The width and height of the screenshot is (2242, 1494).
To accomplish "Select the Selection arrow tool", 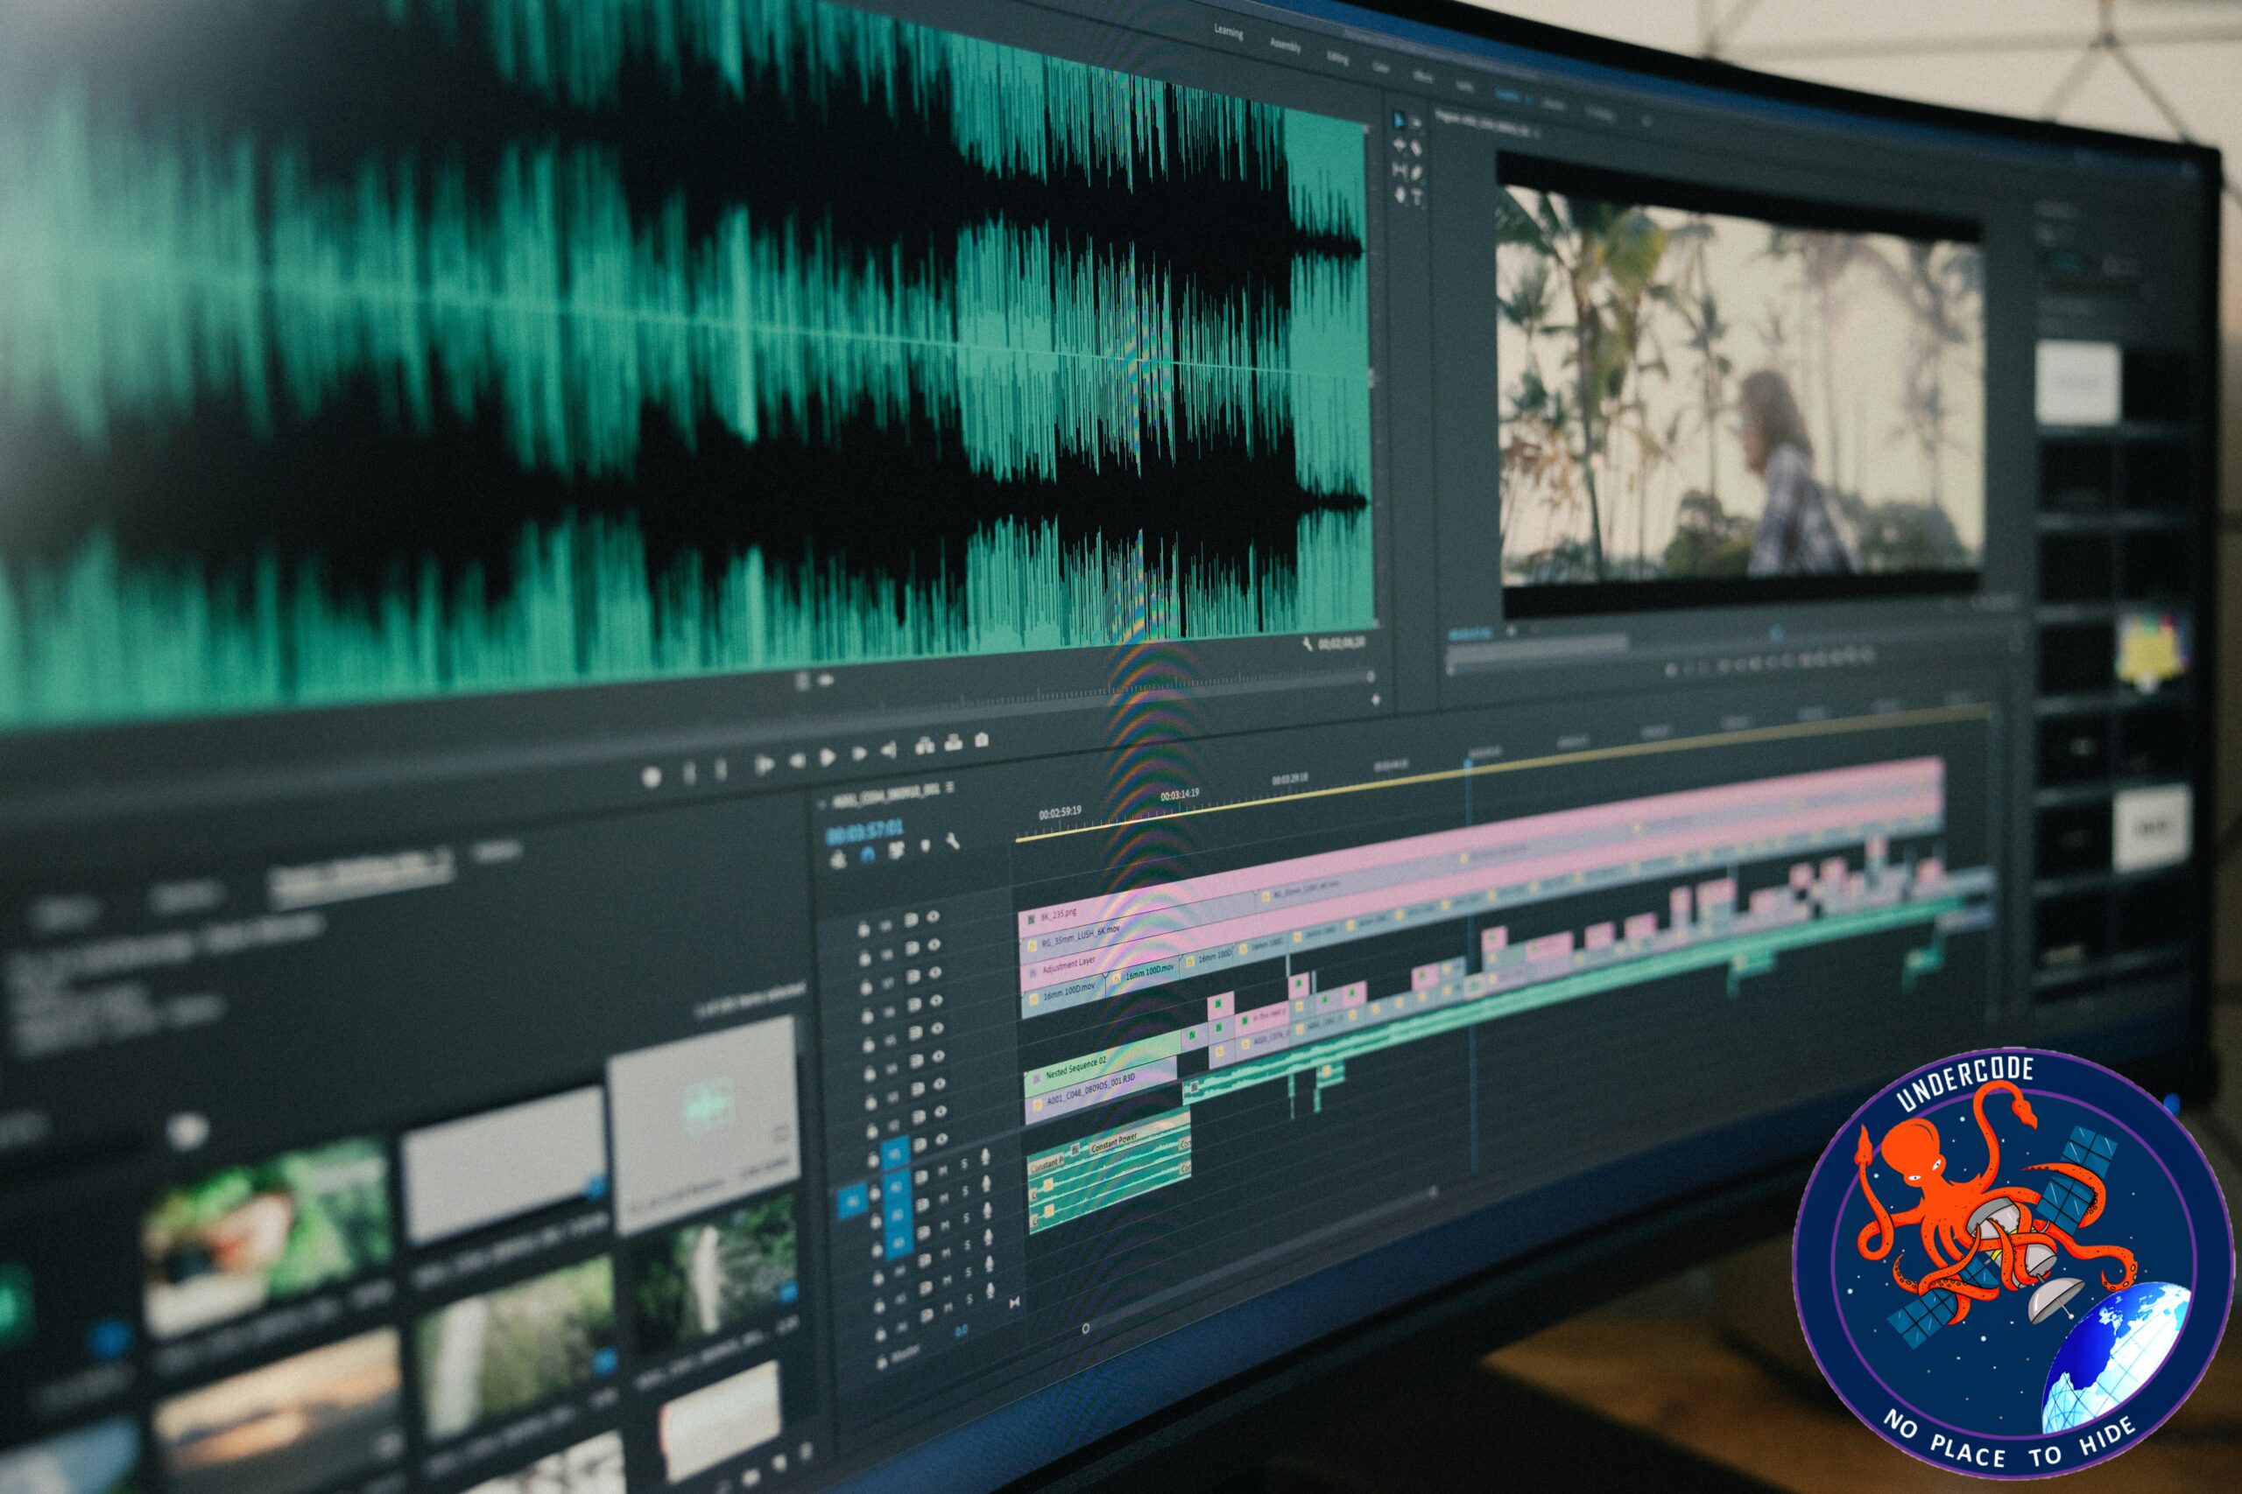I will click(x=1399, y=121).
